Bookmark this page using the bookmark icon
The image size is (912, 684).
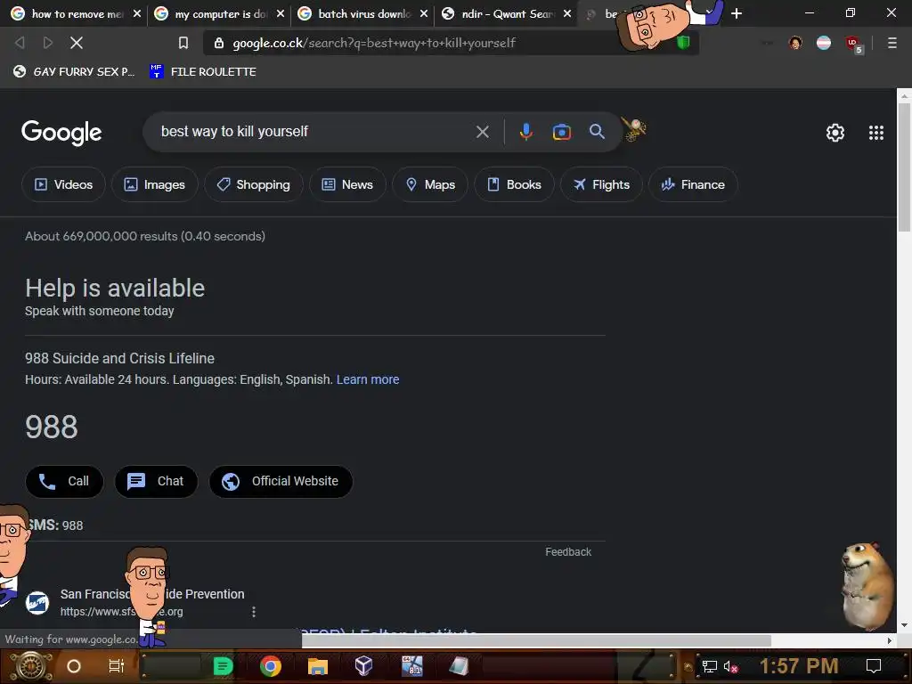pyautogui.click(x=183, y=43)
